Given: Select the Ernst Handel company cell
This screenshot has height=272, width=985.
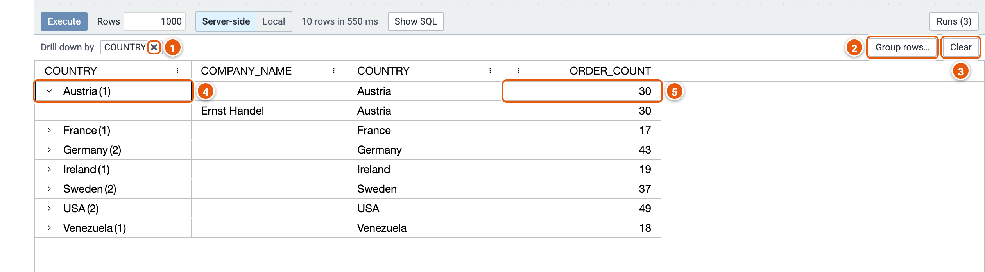Looking at the screenshot, I should tap(269, 111).
